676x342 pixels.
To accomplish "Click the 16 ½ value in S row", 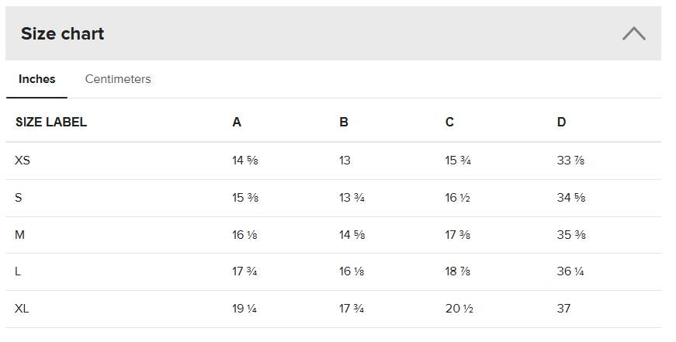I will [x=457, y=198].
